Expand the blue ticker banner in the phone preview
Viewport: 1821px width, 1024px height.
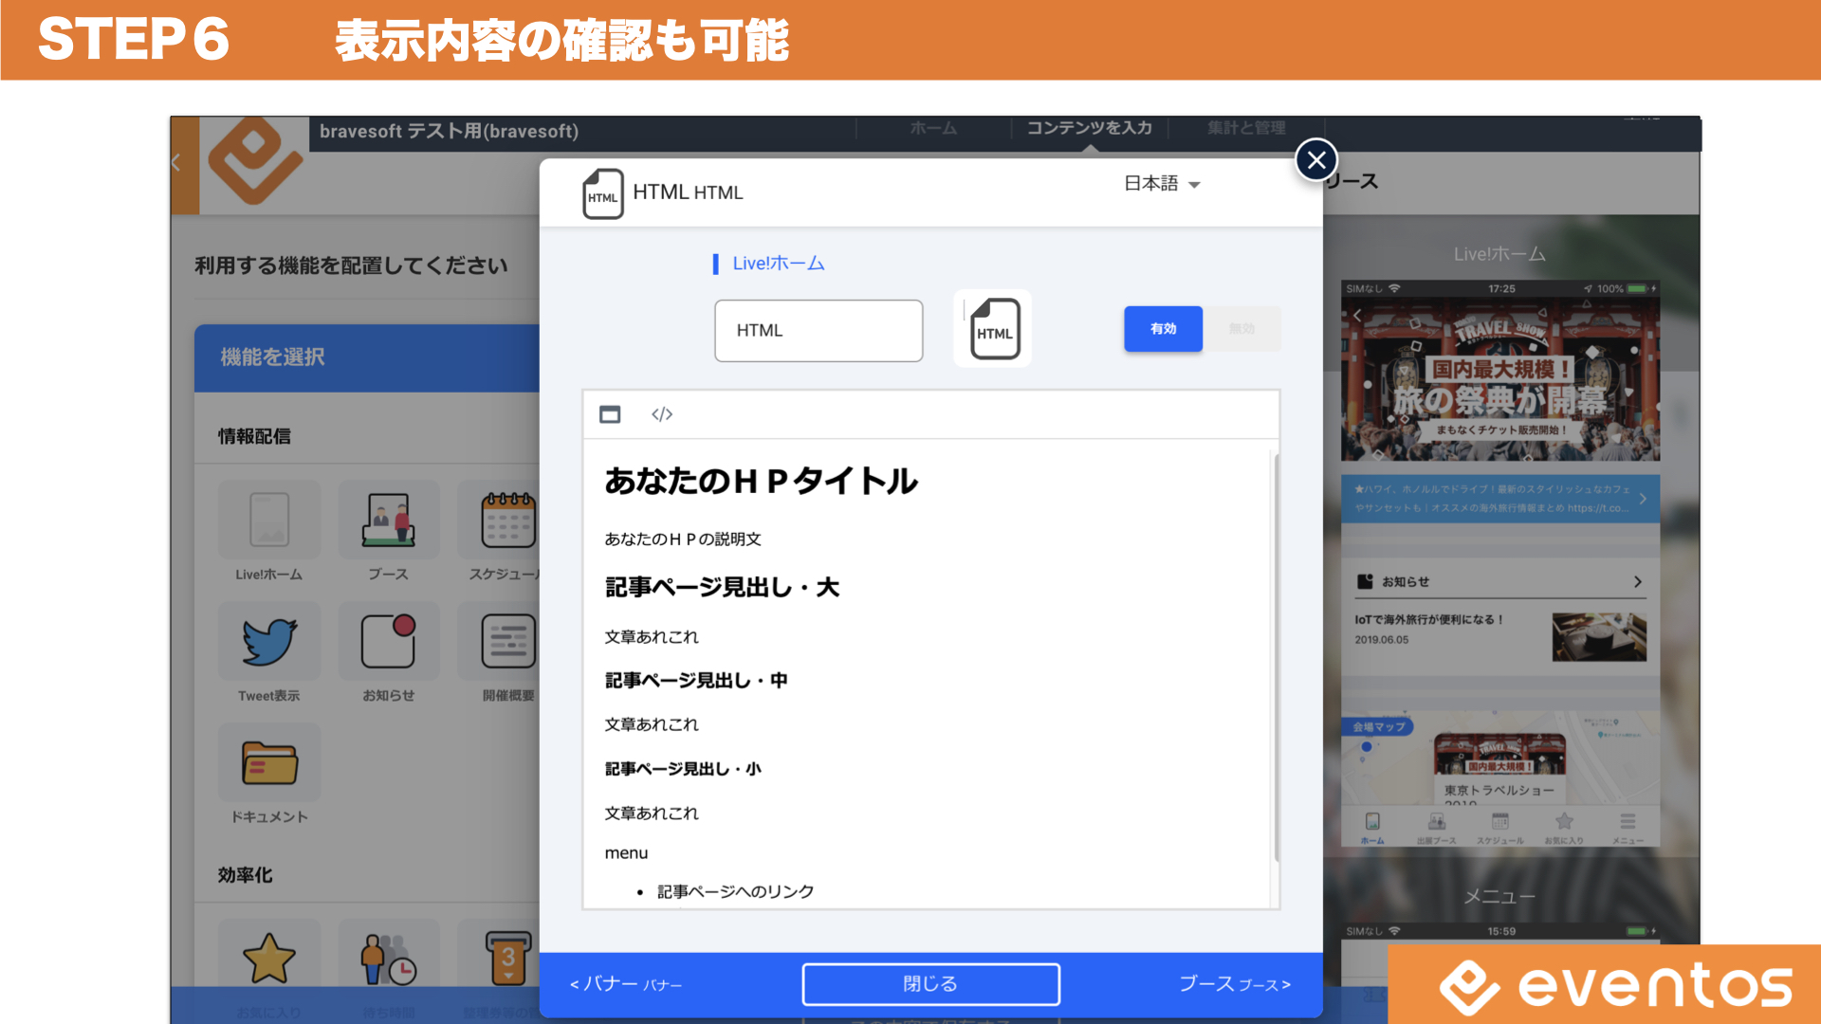click(1500, 499)
